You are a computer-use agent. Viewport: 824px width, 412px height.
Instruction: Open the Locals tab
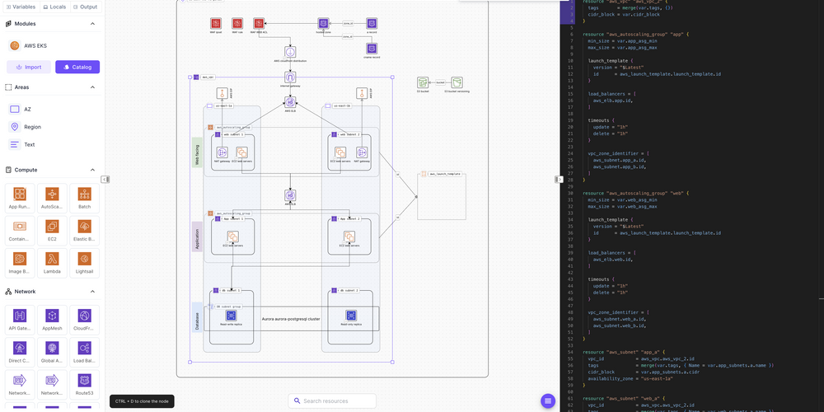(54, 7)
